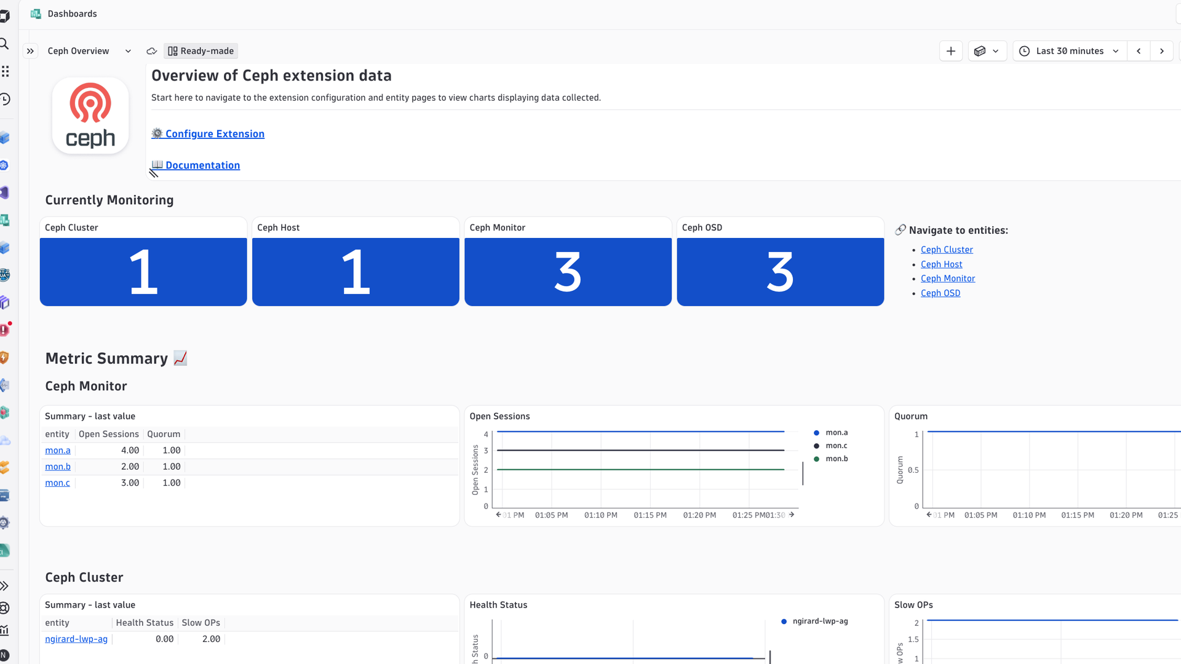Image resolution: width=1181 pixels, height=664 pixels.
Task: Click the Open Sessions chart right pan arrow
Action: pyautogui.click(x=792, y=515)
